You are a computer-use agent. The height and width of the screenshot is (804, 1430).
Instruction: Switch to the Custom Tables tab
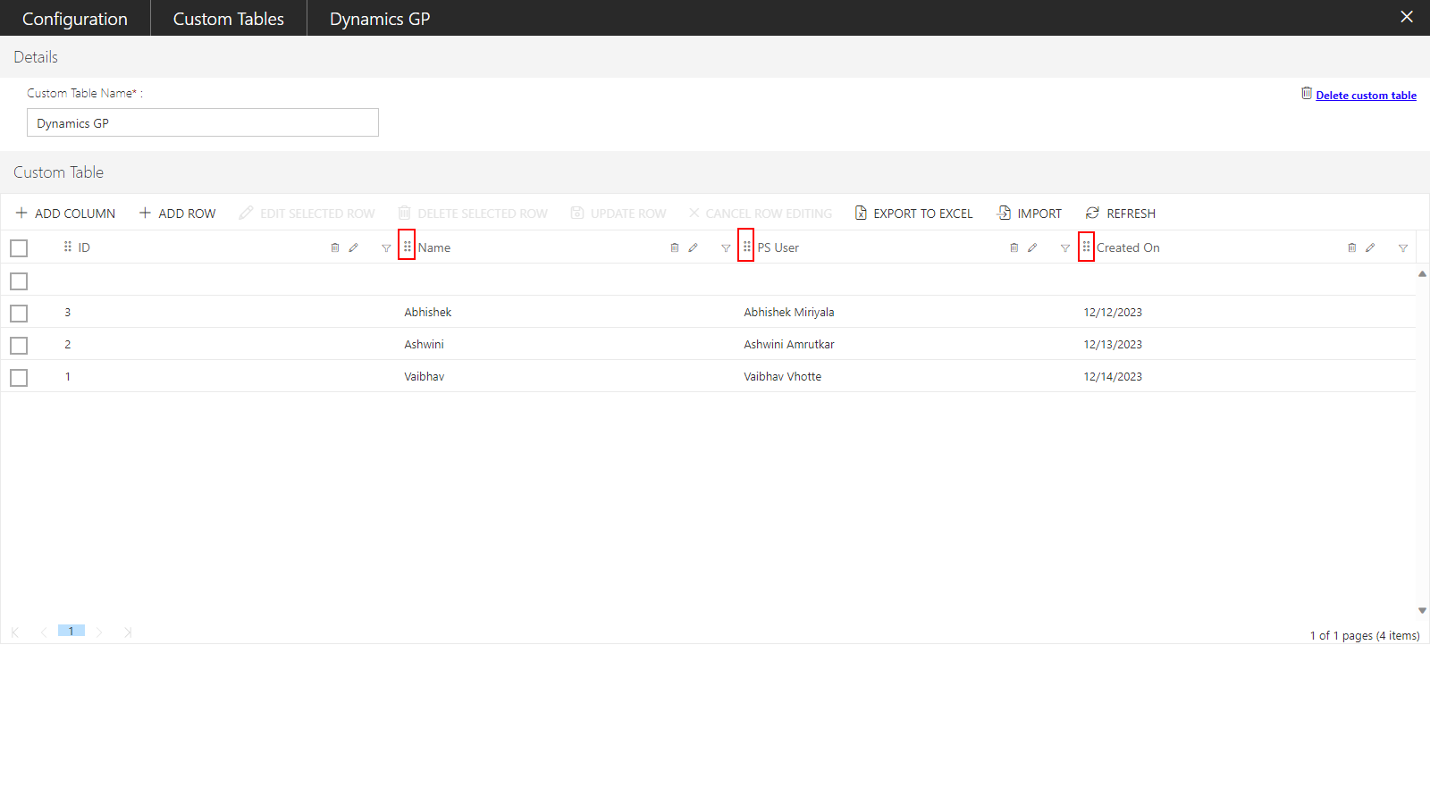(x=229, y=19)
